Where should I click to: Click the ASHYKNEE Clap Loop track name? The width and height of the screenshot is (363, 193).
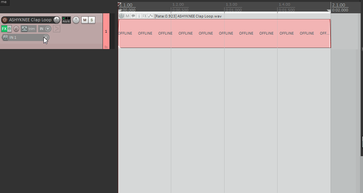click(31, 20)
